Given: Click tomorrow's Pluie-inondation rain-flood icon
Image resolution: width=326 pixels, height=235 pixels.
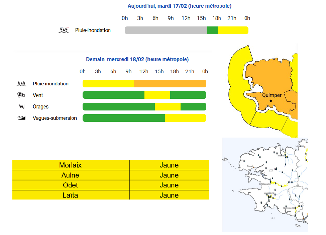Looking at the screenshot, I should tap(21, 83).
